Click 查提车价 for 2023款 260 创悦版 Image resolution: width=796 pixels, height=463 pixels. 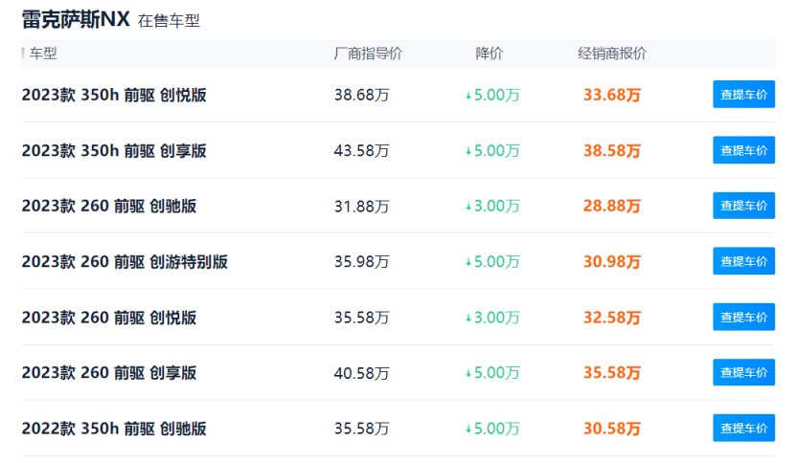tap(743, 317)
